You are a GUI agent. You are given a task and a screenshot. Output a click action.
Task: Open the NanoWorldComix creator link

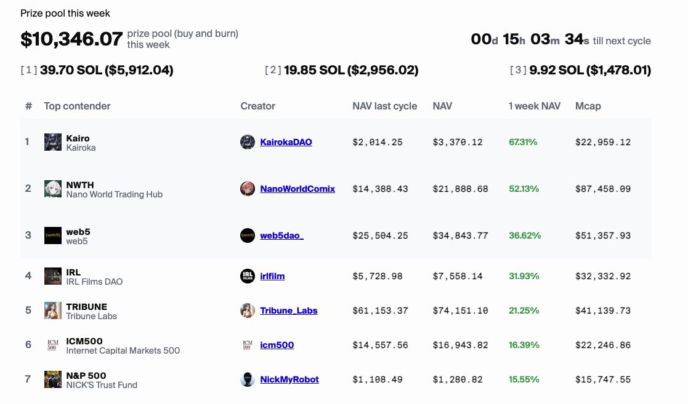click(297, 189)
